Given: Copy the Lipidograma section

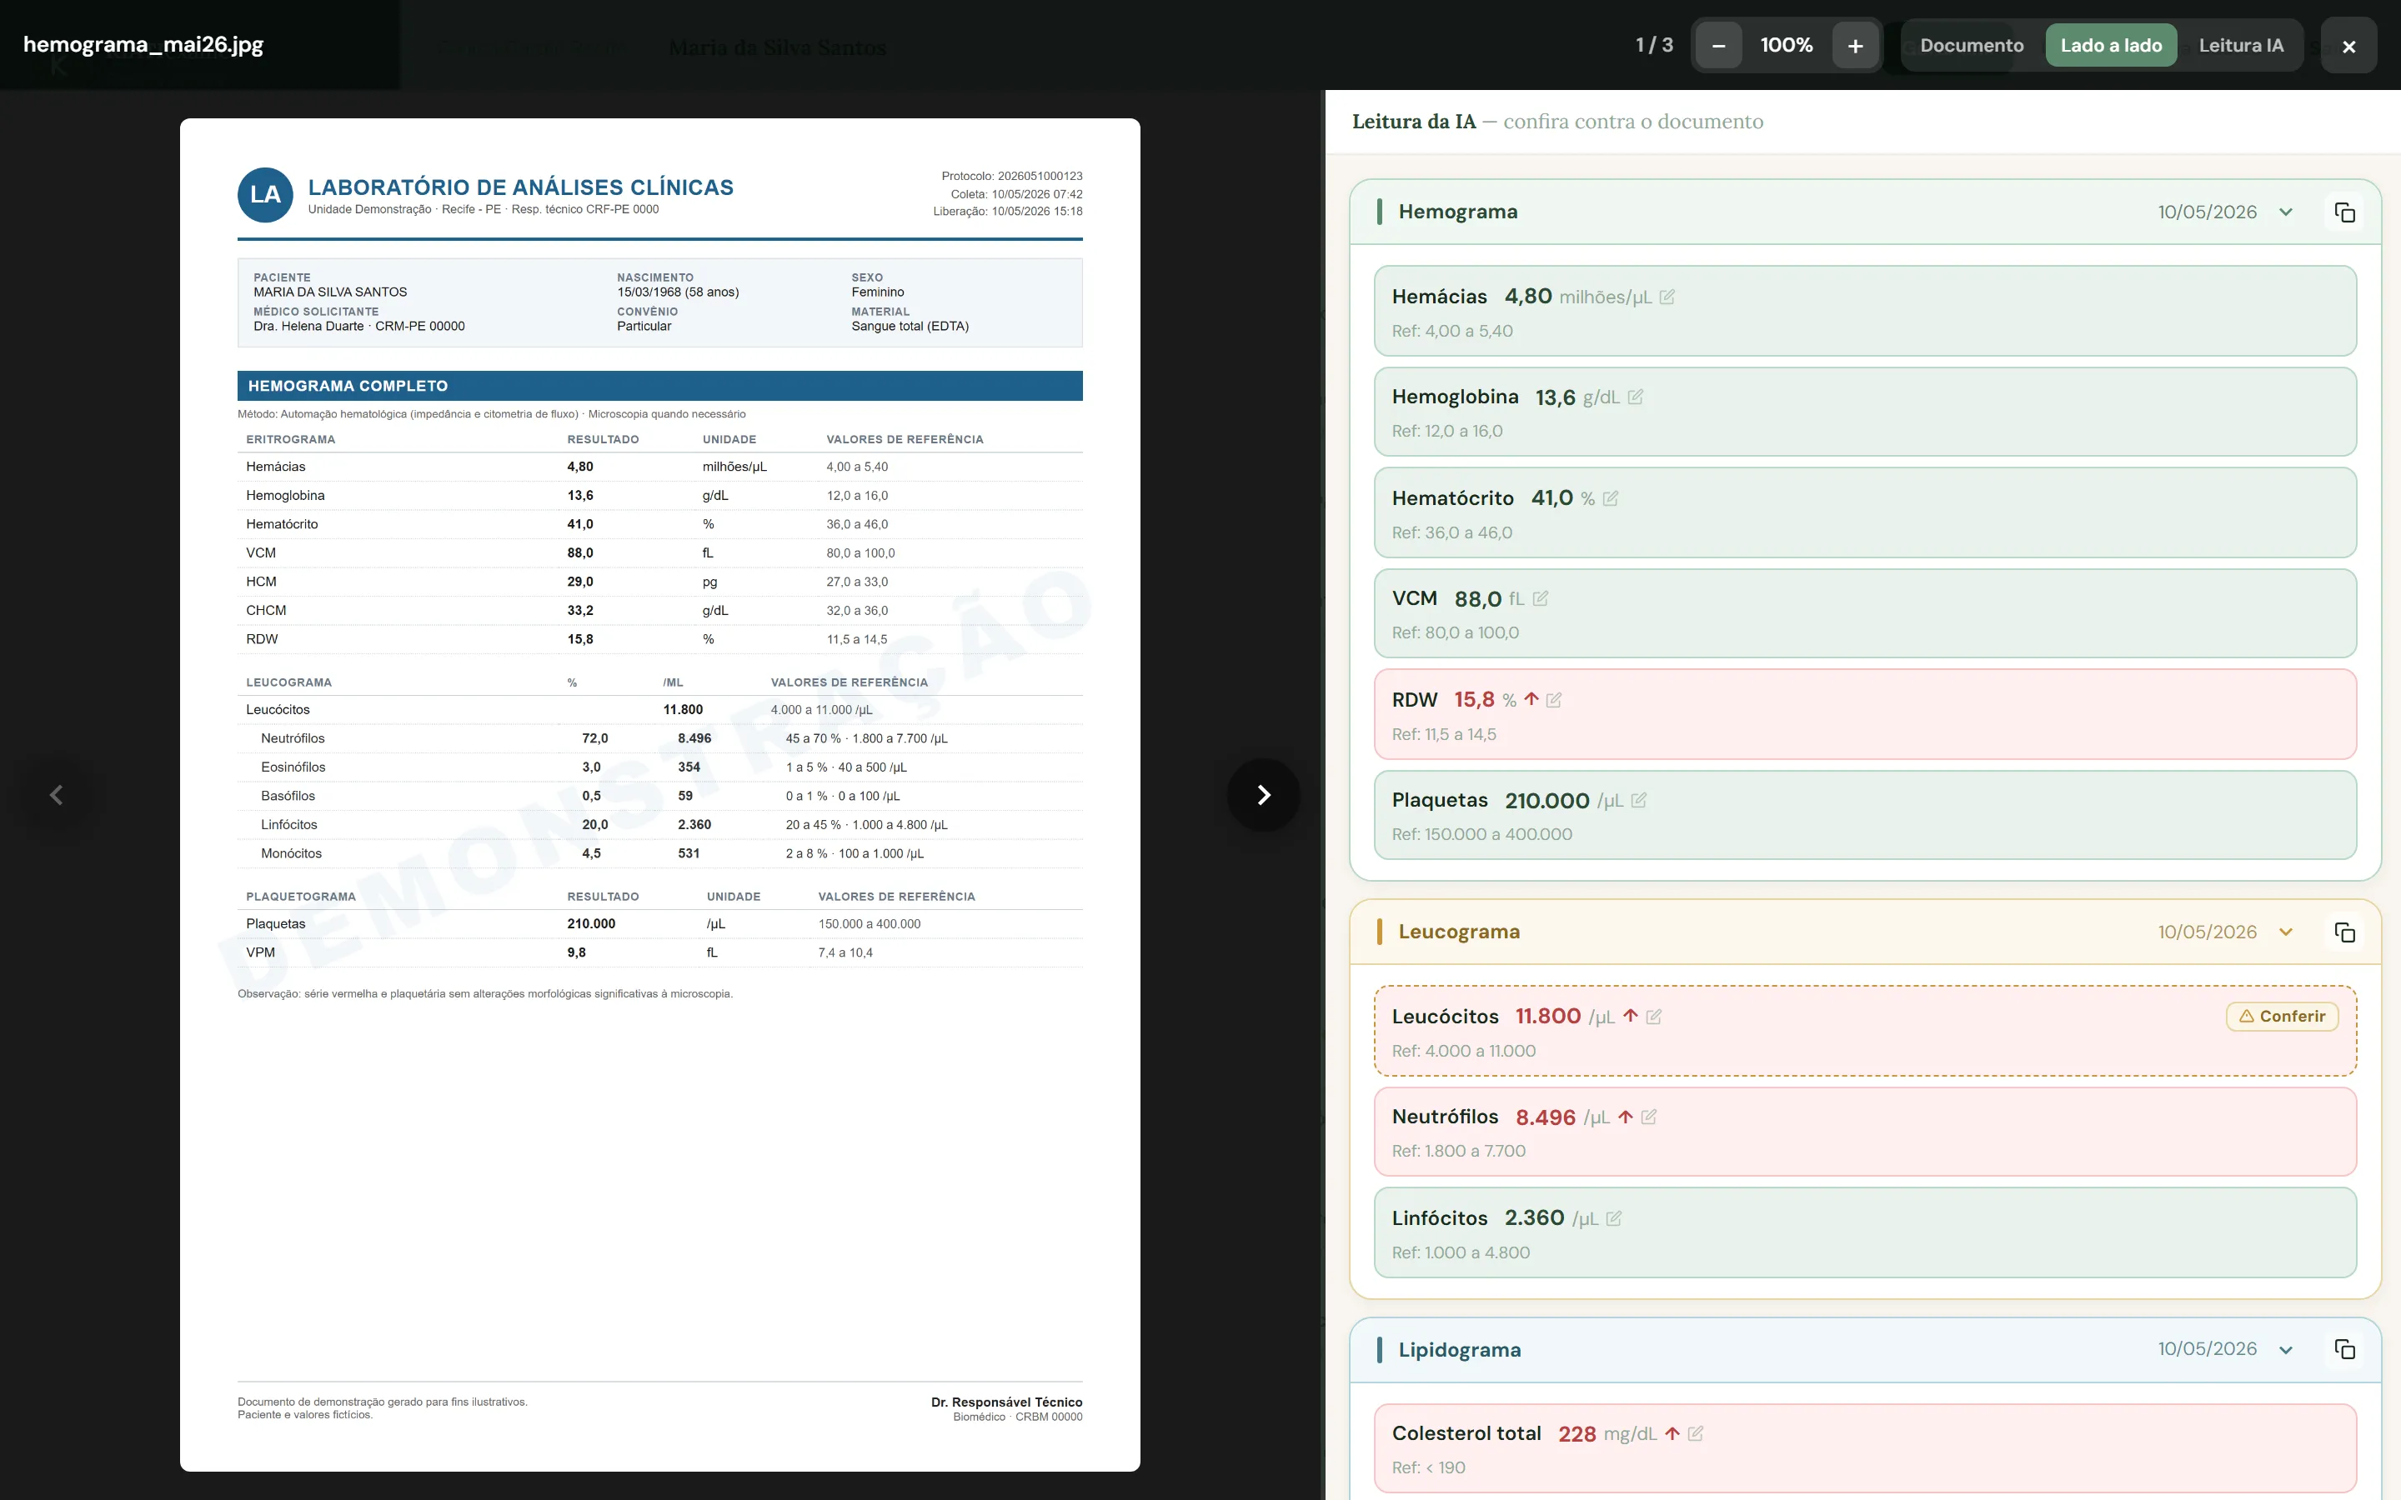Looking at the screenshot, I should 2344,1349.
